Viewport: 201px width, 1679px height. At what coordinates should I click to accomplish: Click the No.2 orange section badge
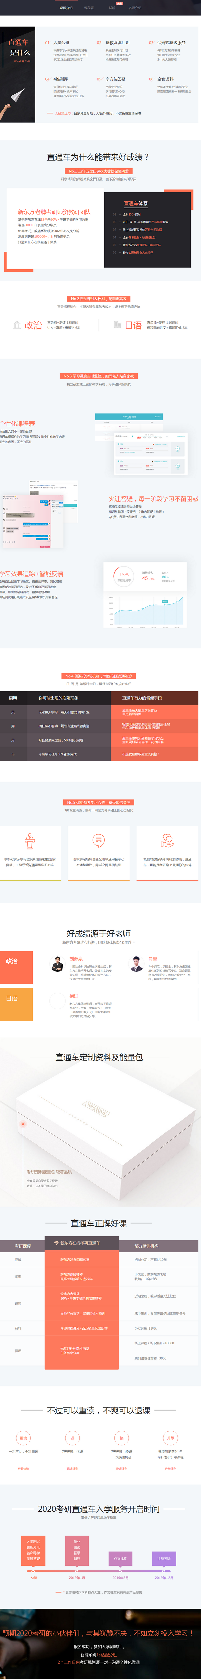click(x=99, y=299)
